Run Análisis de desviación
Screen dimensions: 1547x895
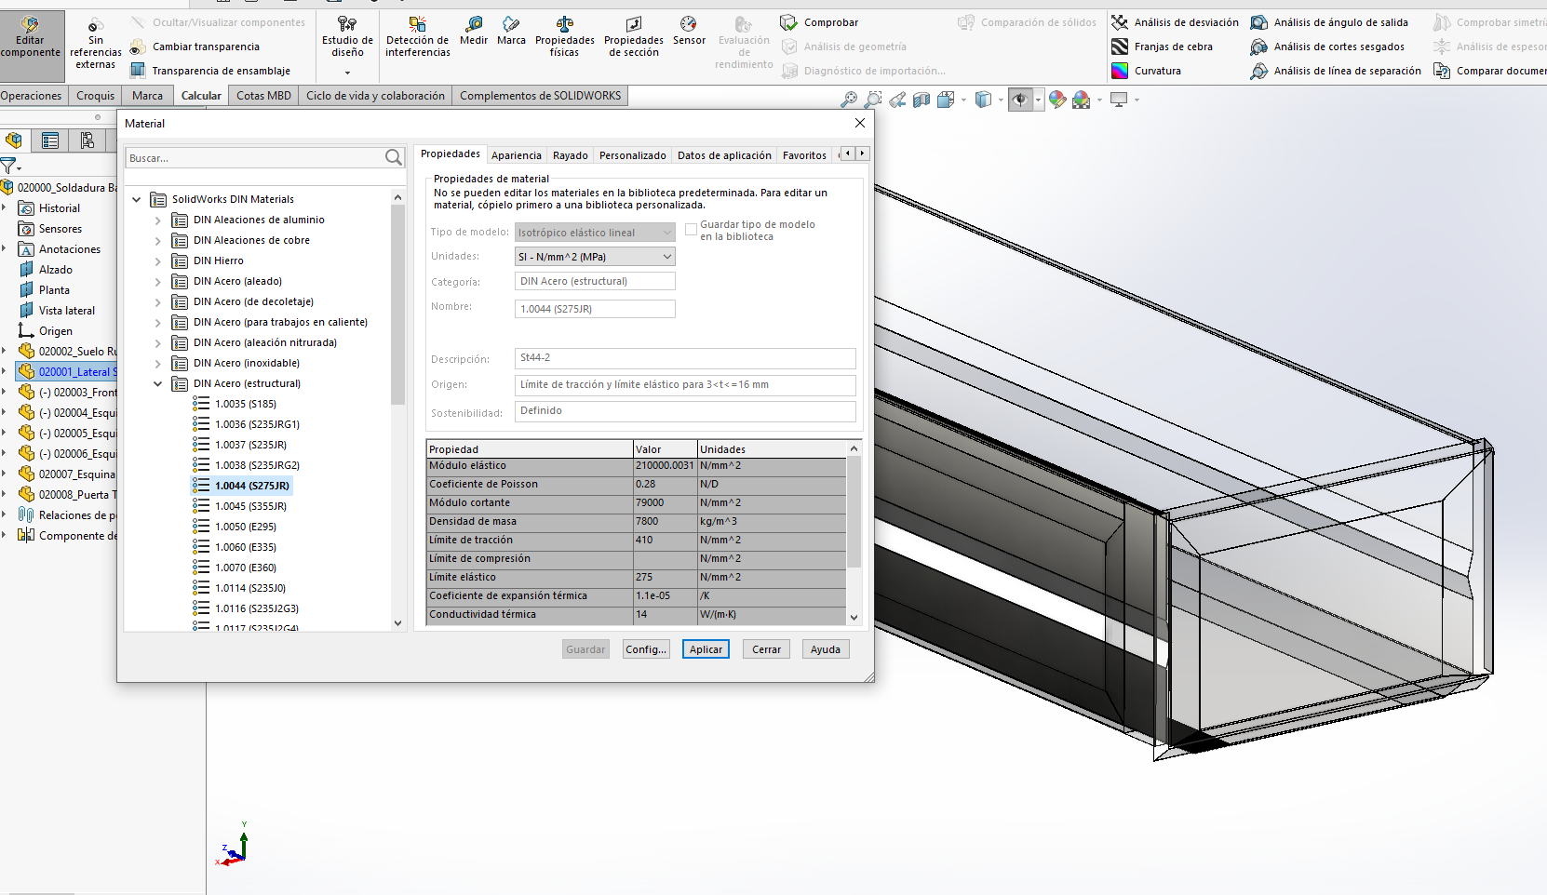point(1175,22)
